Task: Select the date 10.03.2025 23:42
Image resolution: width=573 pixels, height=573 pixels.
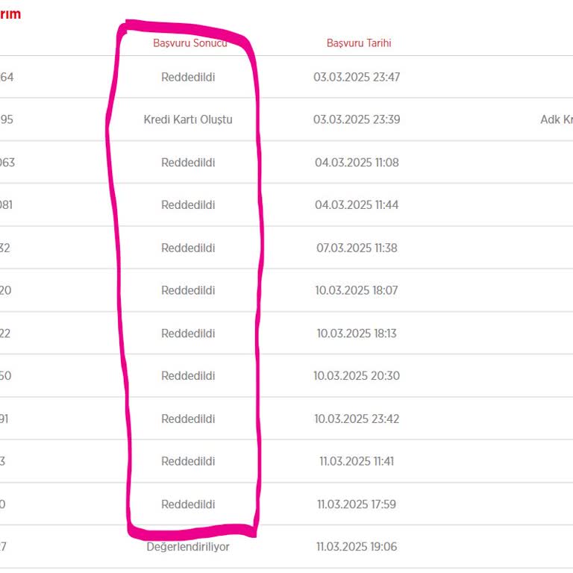Action: coord(357,419)
